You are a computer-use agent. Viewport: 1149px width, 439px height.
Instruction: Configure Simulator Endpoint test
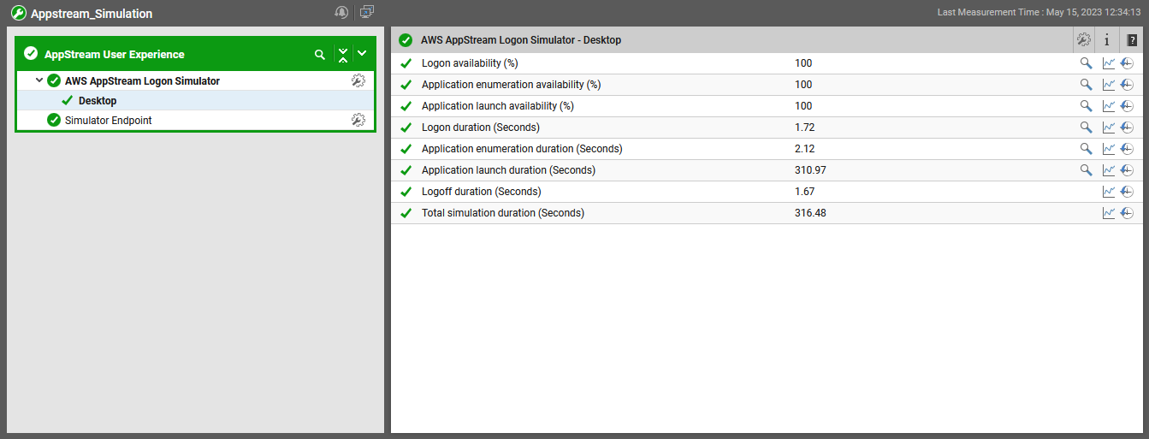[358, 120]
